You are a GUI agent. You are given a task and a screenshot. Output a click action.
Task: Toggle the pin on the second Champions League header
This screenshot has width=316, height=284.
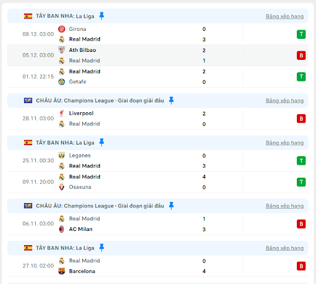click(x=171, y=206)
